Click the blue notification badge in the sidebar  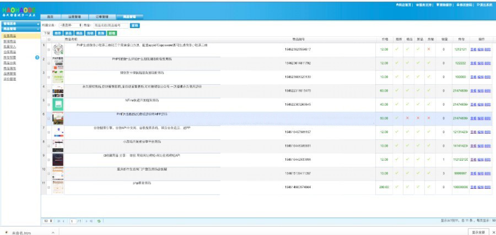(x=37, y=57)
